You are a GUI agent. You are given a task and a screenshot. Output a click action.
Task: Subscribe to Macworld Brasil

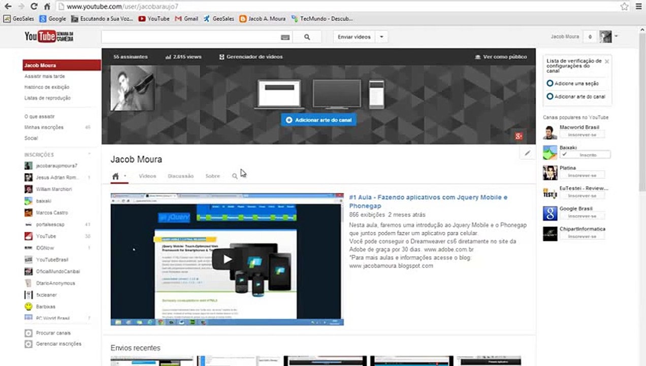point(582,135)
